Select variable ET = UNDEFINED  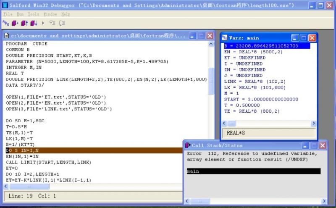point(245,58)
